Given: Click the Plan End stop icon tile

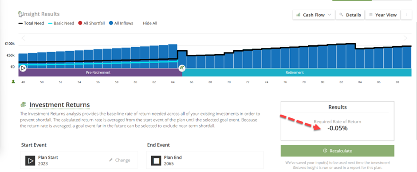Looking at the screenshot, I should click(x=156, y=160).
